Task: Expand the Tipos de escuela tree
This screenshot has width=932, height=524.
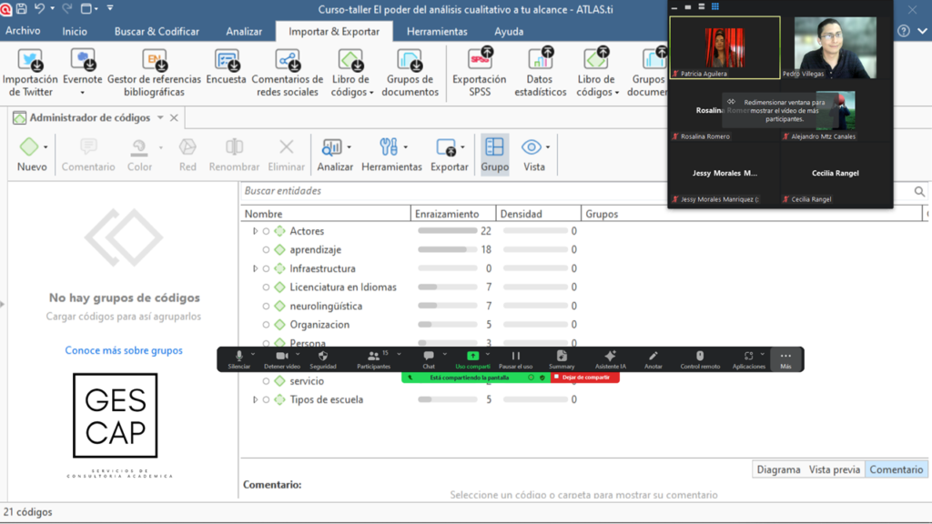Action: (255, 400)
